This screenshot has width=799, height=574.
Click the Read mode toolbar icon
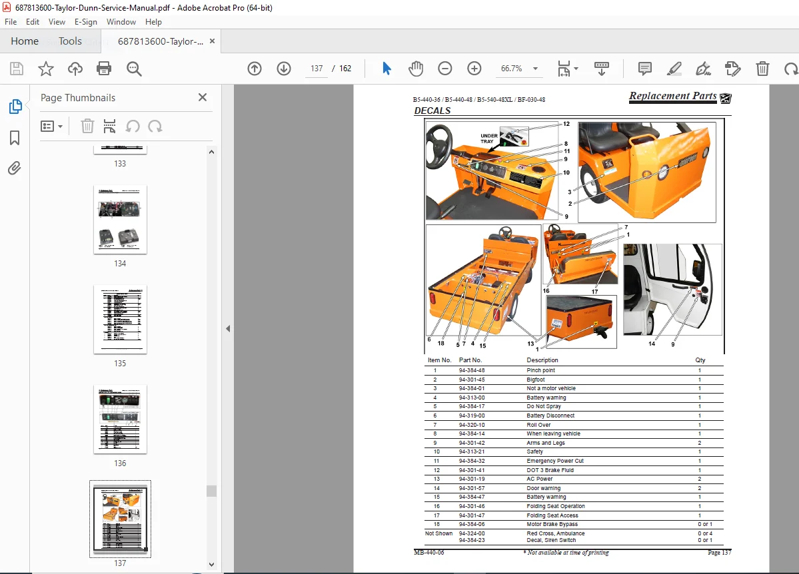point(601,68)
